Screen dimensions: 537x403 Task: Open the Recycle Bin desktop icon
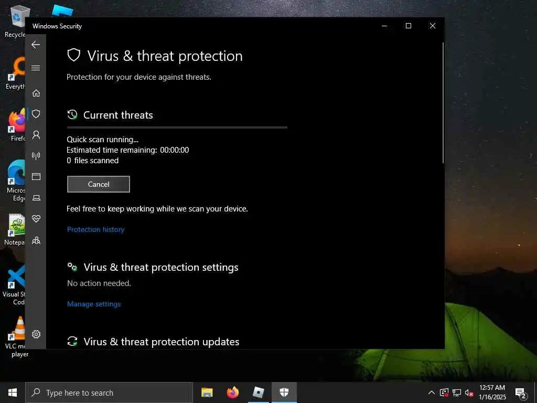tap(15, 21)
